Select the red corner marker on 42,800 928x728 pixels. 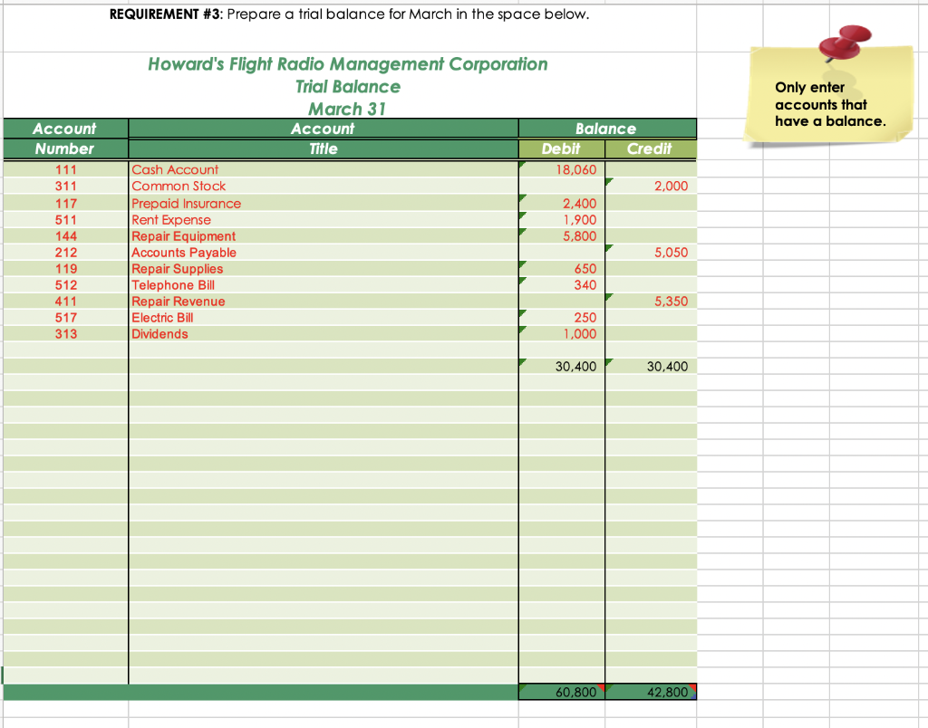(x=692, y=686)
